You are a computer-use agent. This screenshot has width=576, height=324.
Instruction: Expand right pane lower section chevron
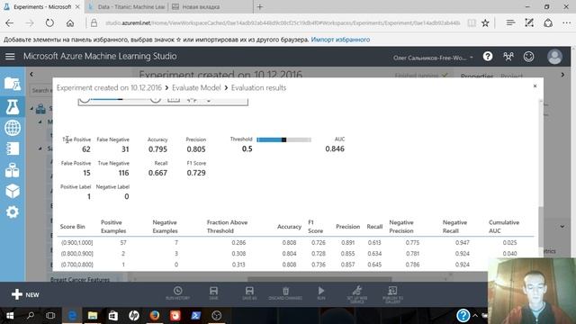[562, 227]
